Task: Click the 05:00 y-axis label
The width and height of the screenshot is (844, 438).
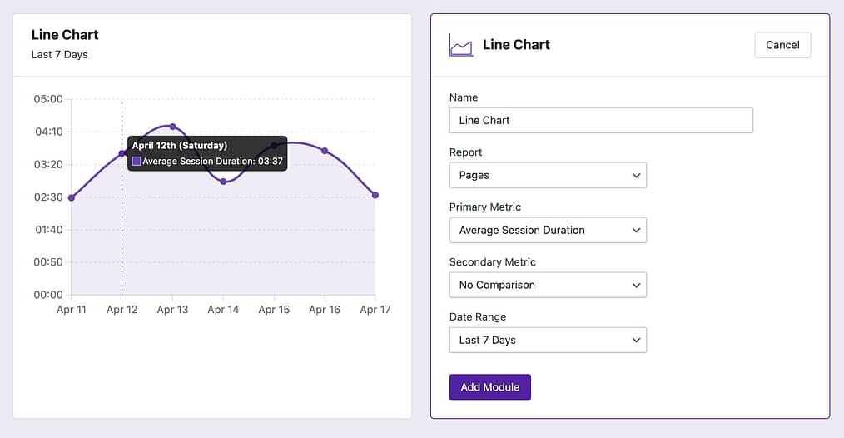Action: point(48,99)
